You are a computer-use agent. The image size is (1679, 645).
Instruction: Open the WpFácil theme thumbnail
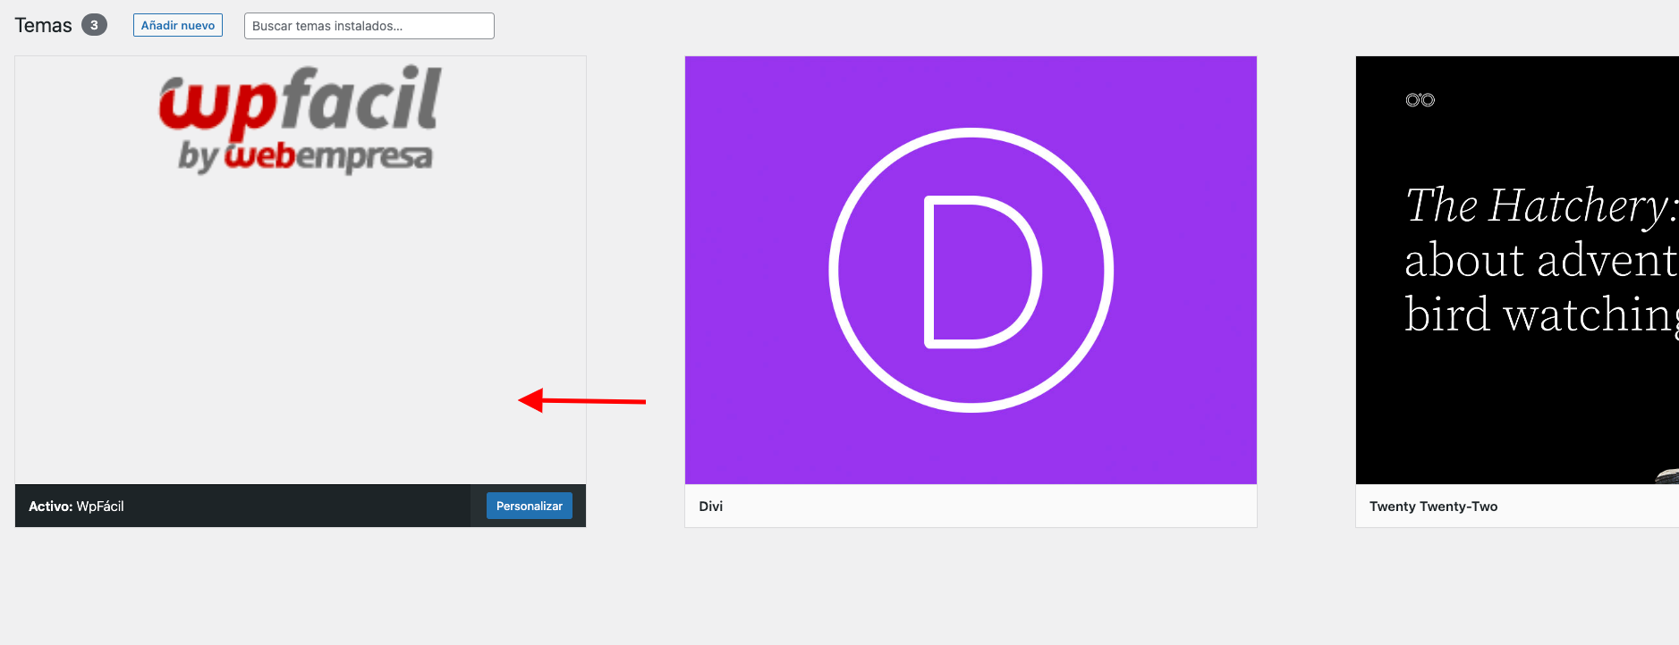click(x=301, y=270)
